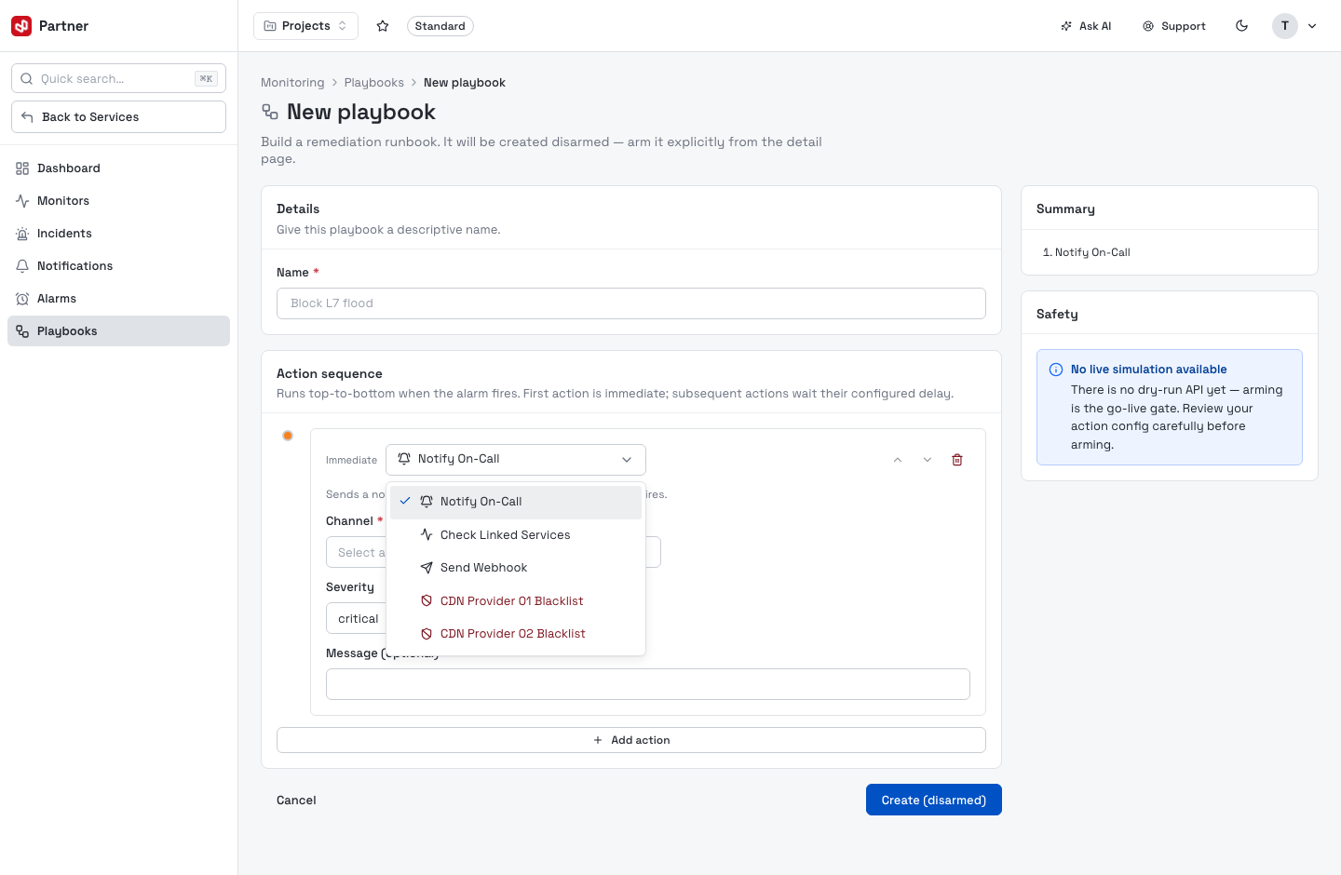
Task: Star this page as favorite
Action: coord(383,26)
